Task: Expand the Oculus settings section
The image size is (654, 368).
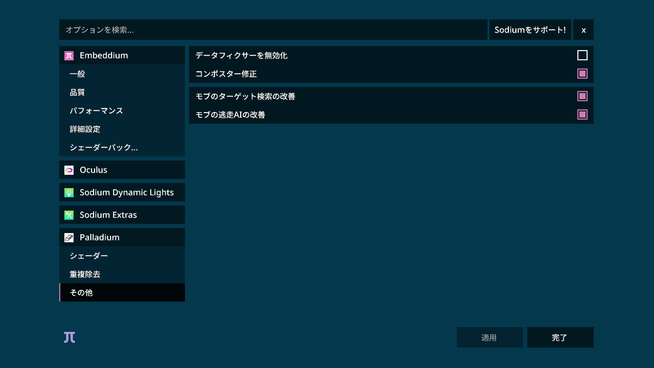Action: pyautogui.click(x=93, y=170)
